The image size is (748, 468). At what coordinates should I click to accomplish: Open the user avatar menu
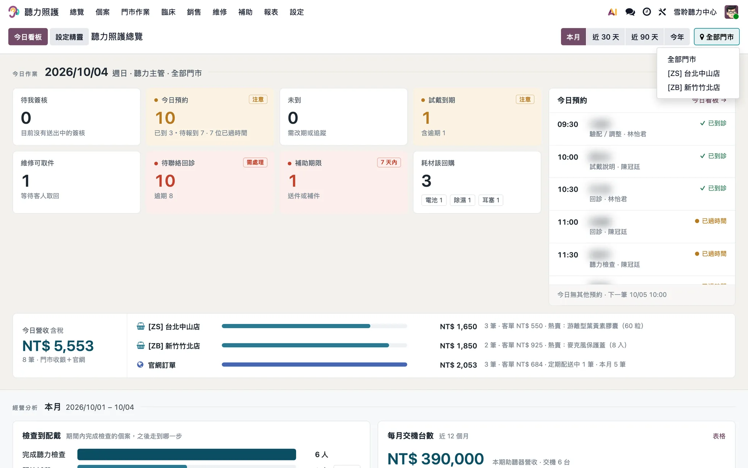click(x=731, y=12)
